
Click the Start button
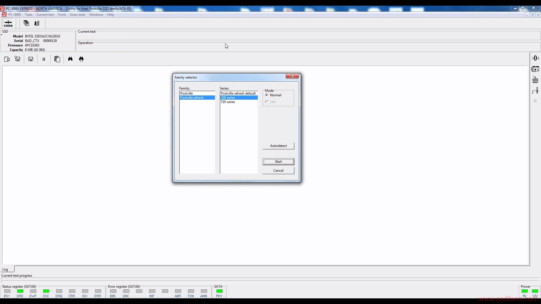(278, 162)
